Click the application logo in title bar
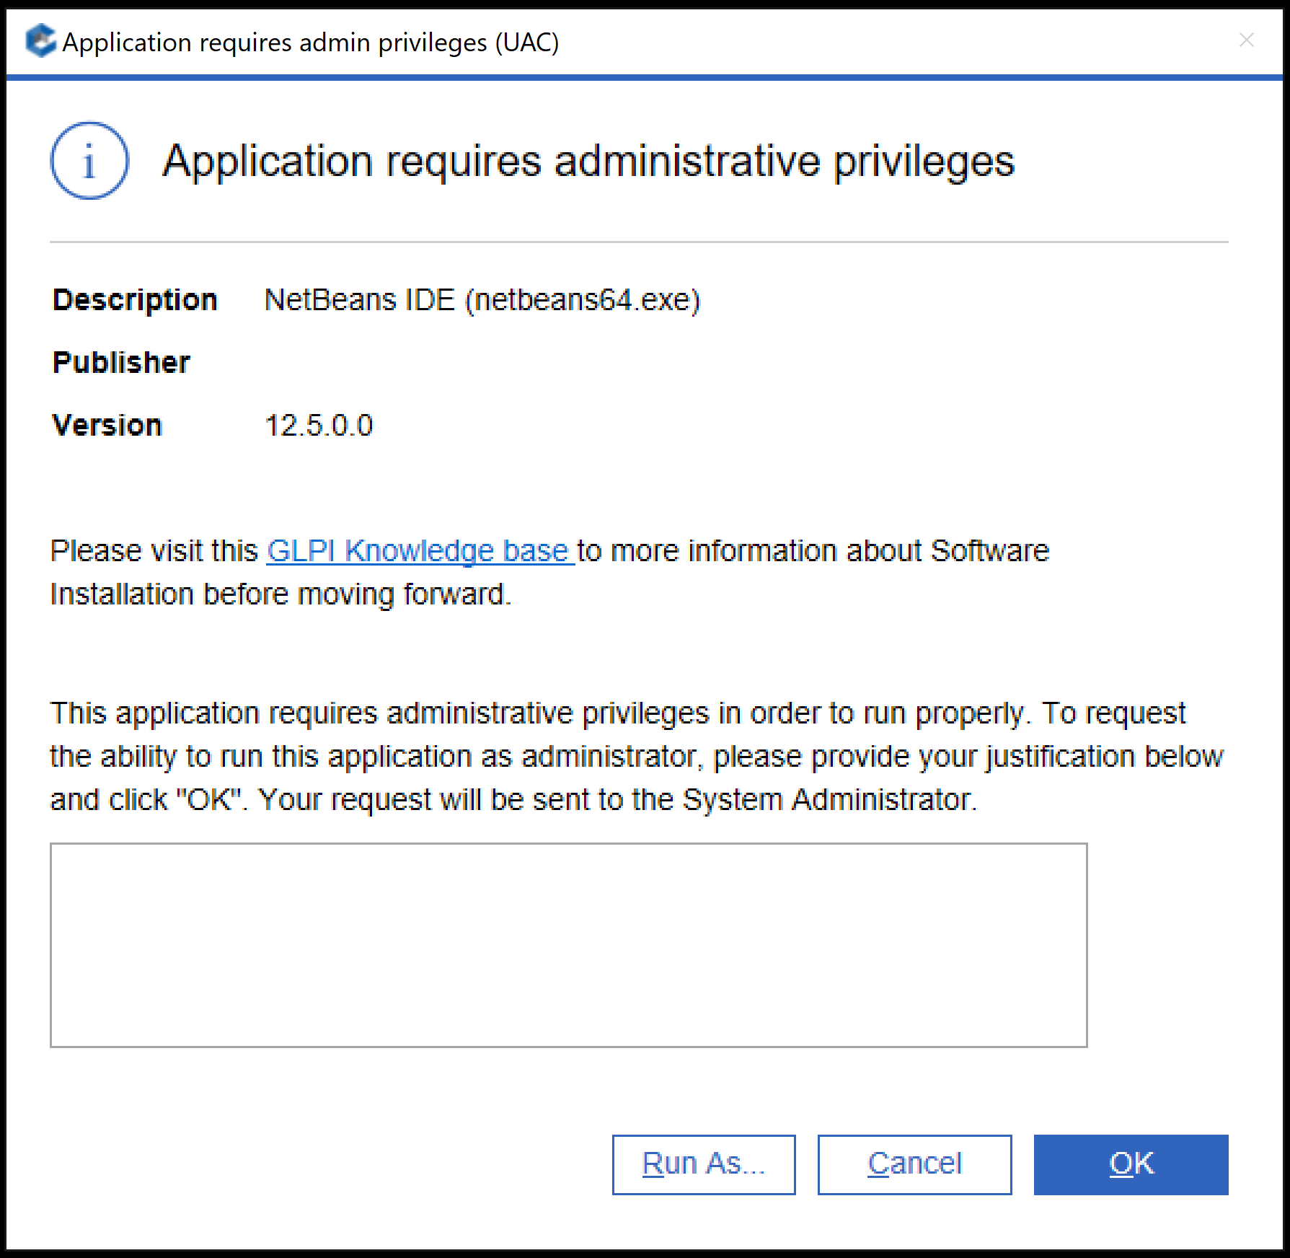Screen dimensions: 1290x1258 40,40
